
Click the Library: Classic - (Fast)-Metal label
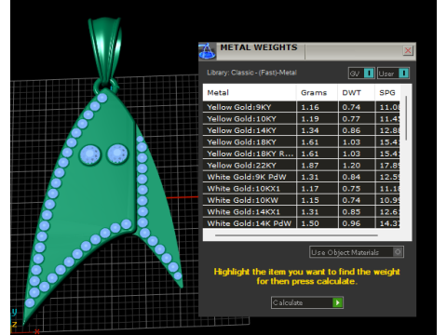(251, 73)
